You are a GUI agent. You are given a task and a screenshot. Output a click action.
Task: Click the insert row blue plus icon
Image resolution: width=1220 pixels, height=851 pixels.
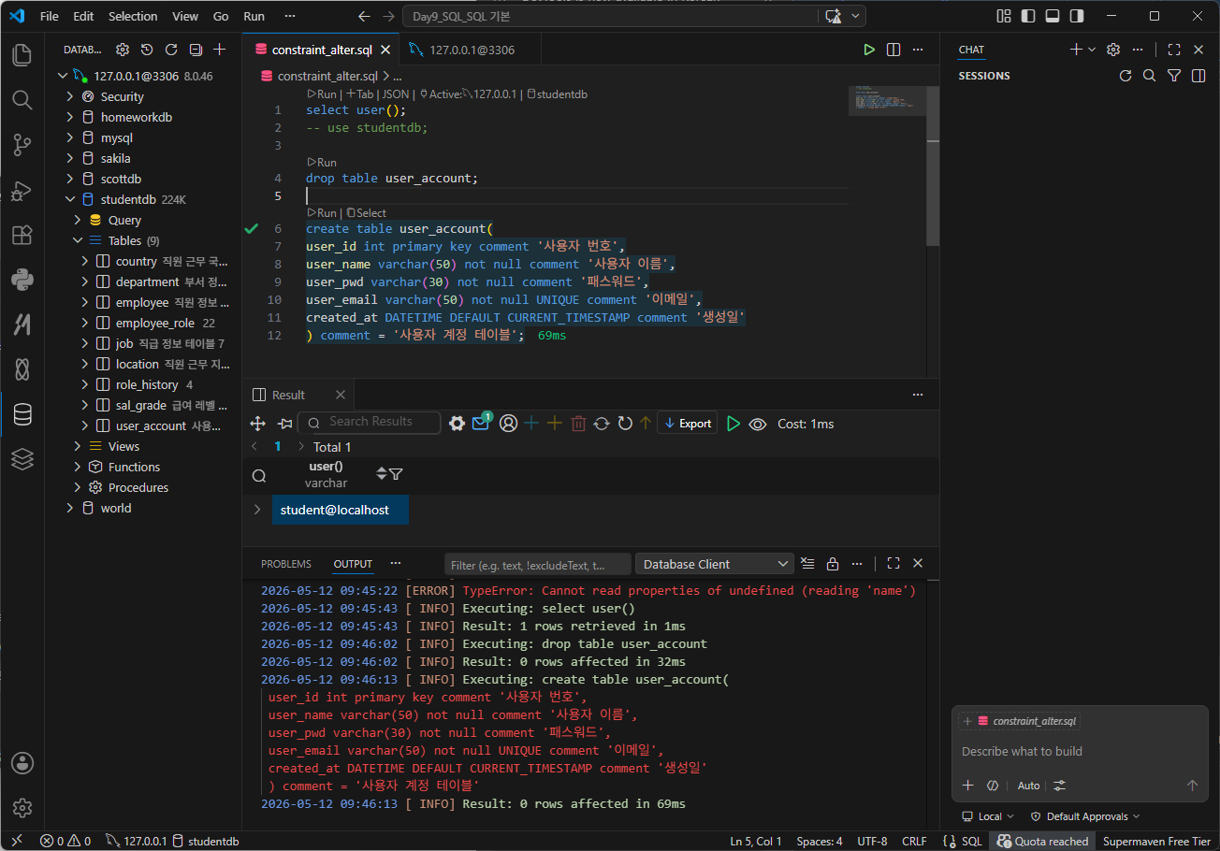coord(531,424)
